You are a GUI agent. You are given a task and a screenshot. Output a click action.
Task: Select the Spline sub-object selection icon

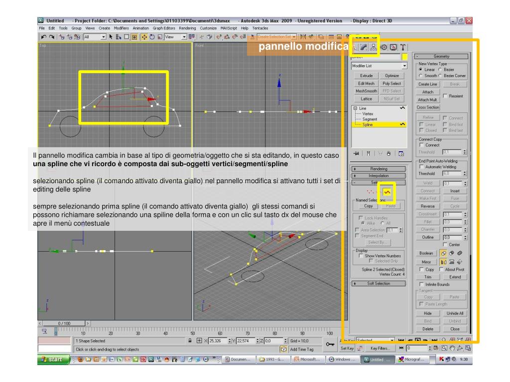386,192
